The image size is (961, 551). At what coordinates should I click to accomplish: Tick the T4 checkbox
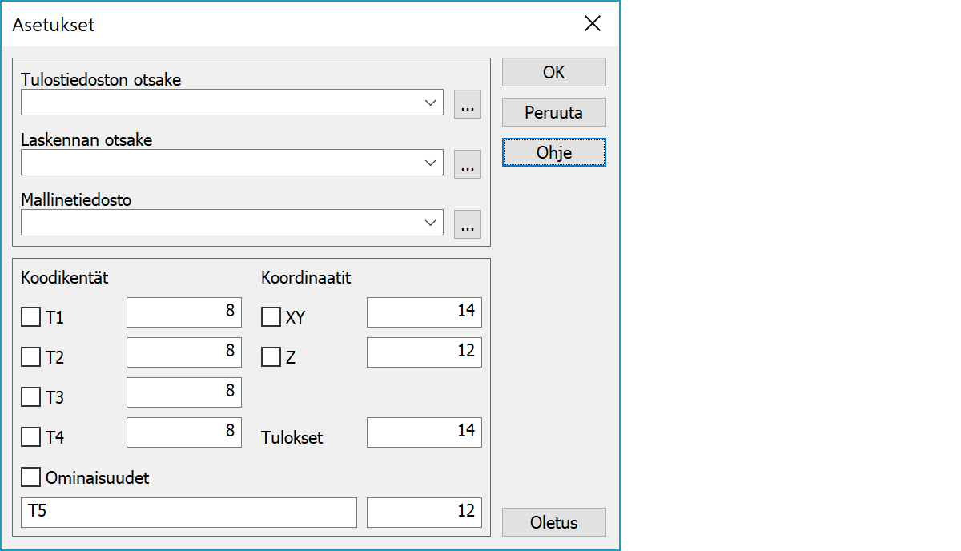click(31, 437)
